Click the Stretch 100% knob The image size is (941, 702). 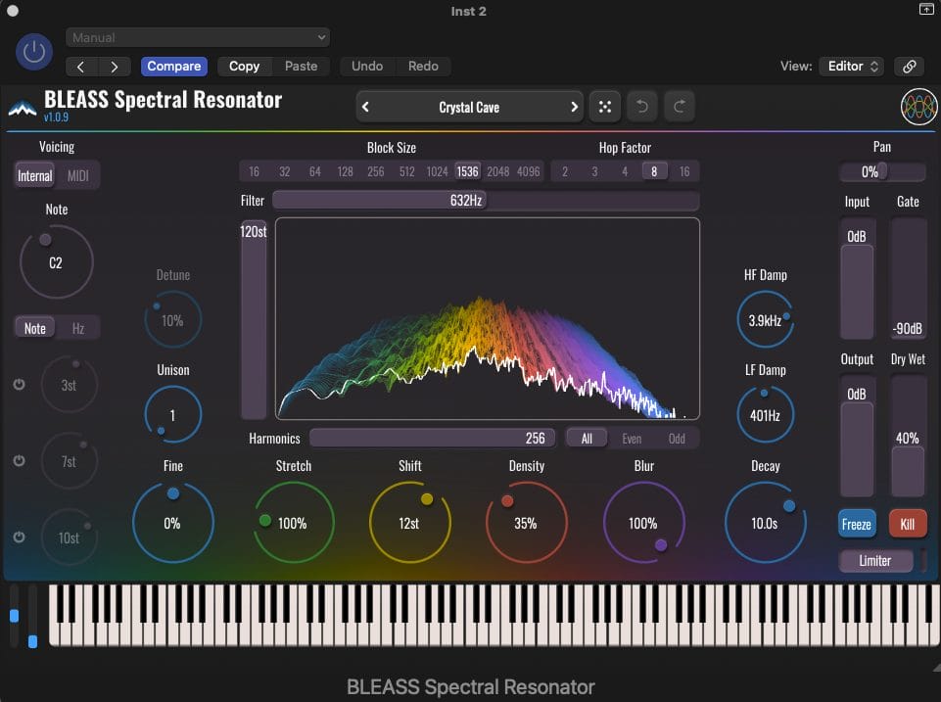coord(294,523)
